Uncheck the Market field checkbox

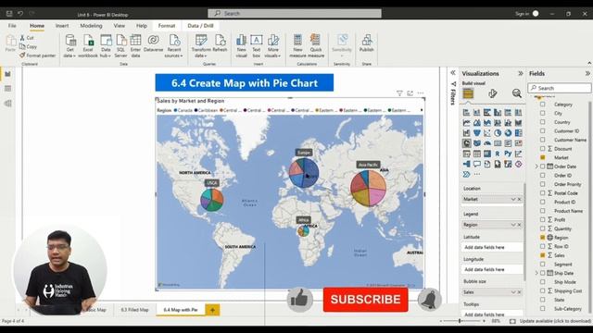543,157
